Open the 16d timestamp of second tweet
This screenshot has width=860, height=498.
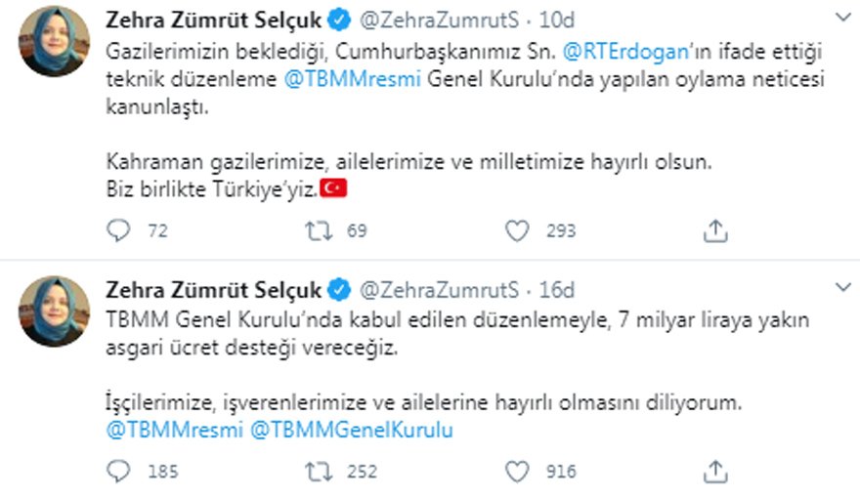tap(557, 290)
